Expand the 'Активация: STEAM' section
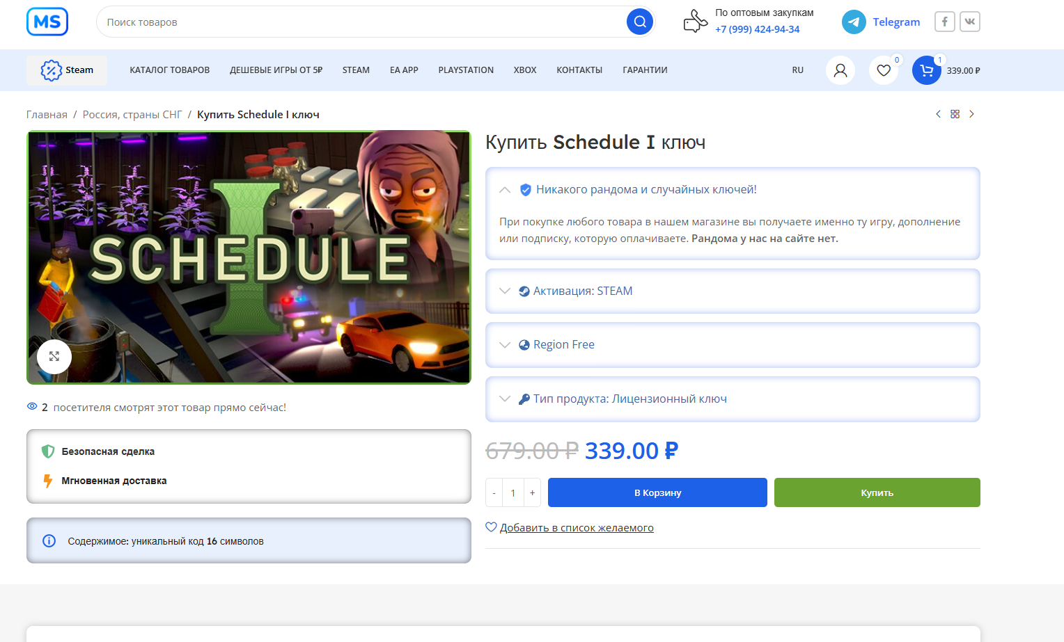This screenshot has height=642, width=1064. pos(505,291)
